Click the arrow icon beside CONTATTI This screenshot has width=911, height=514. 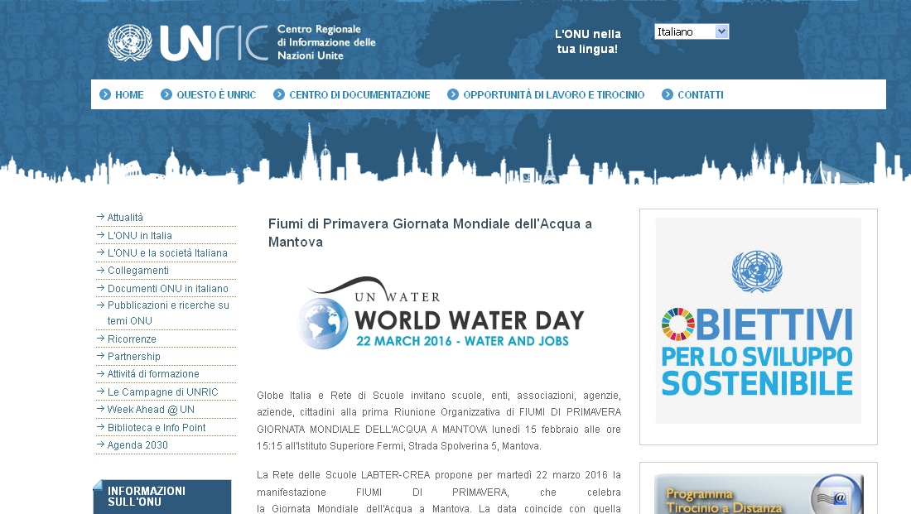tap(668, 94)
